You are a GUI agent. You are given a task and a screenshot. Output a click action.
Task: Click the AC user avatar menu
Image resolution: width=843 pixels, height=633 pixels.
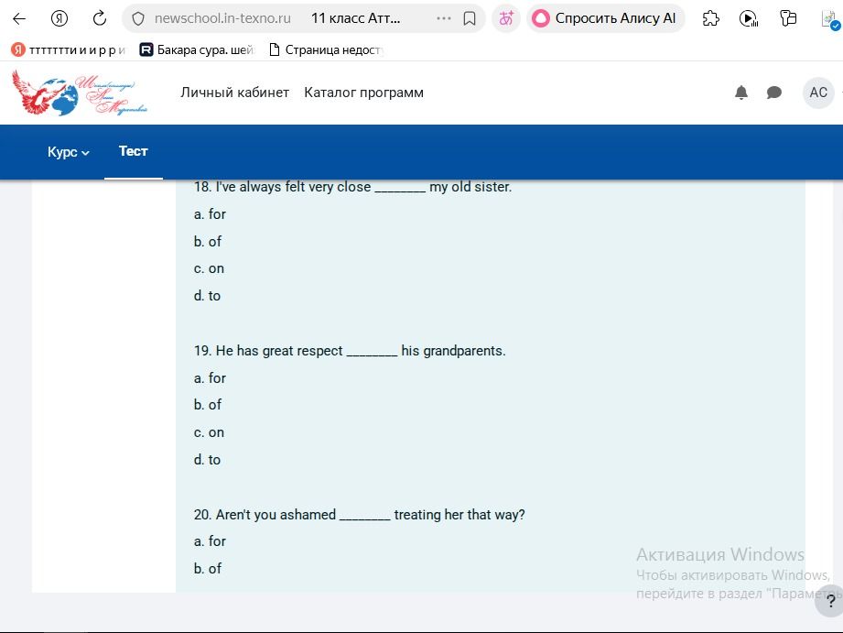click(x=818, y=93)
